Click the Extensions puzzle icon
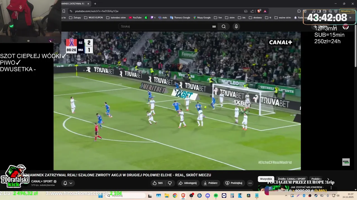Image resolution: width=357 pixels, height=200 pixels. (299, 11)
